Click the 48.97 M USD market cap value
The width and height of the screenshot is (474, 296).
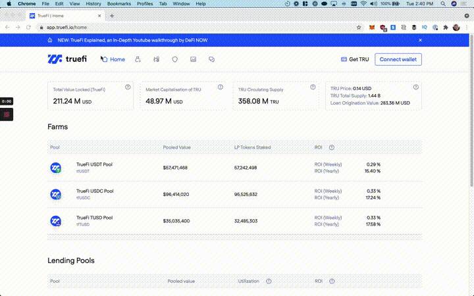pos(164,101)
